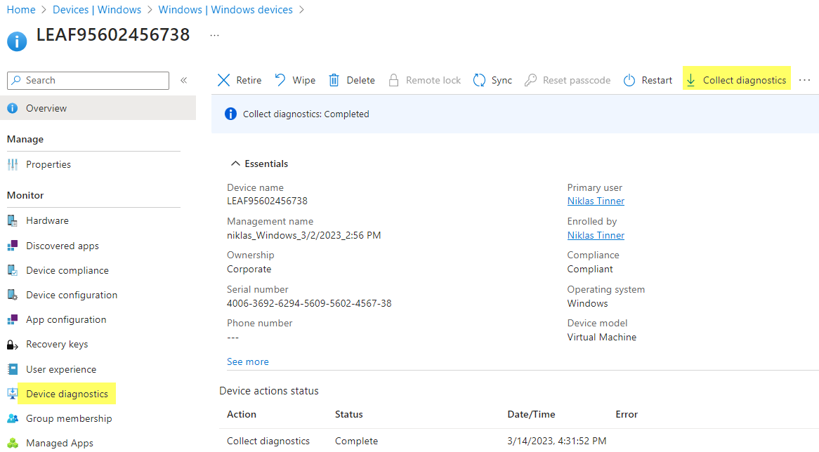
Task: Click the info icon in Completed banner
Action: (230, 114)
